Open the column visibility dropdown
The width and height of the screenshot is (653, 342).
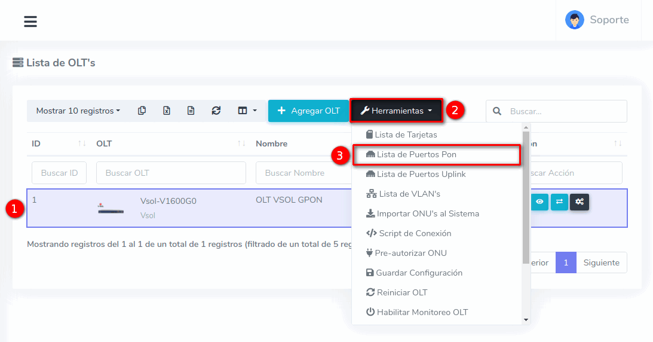pyautogui.click(x=247, y=111)
